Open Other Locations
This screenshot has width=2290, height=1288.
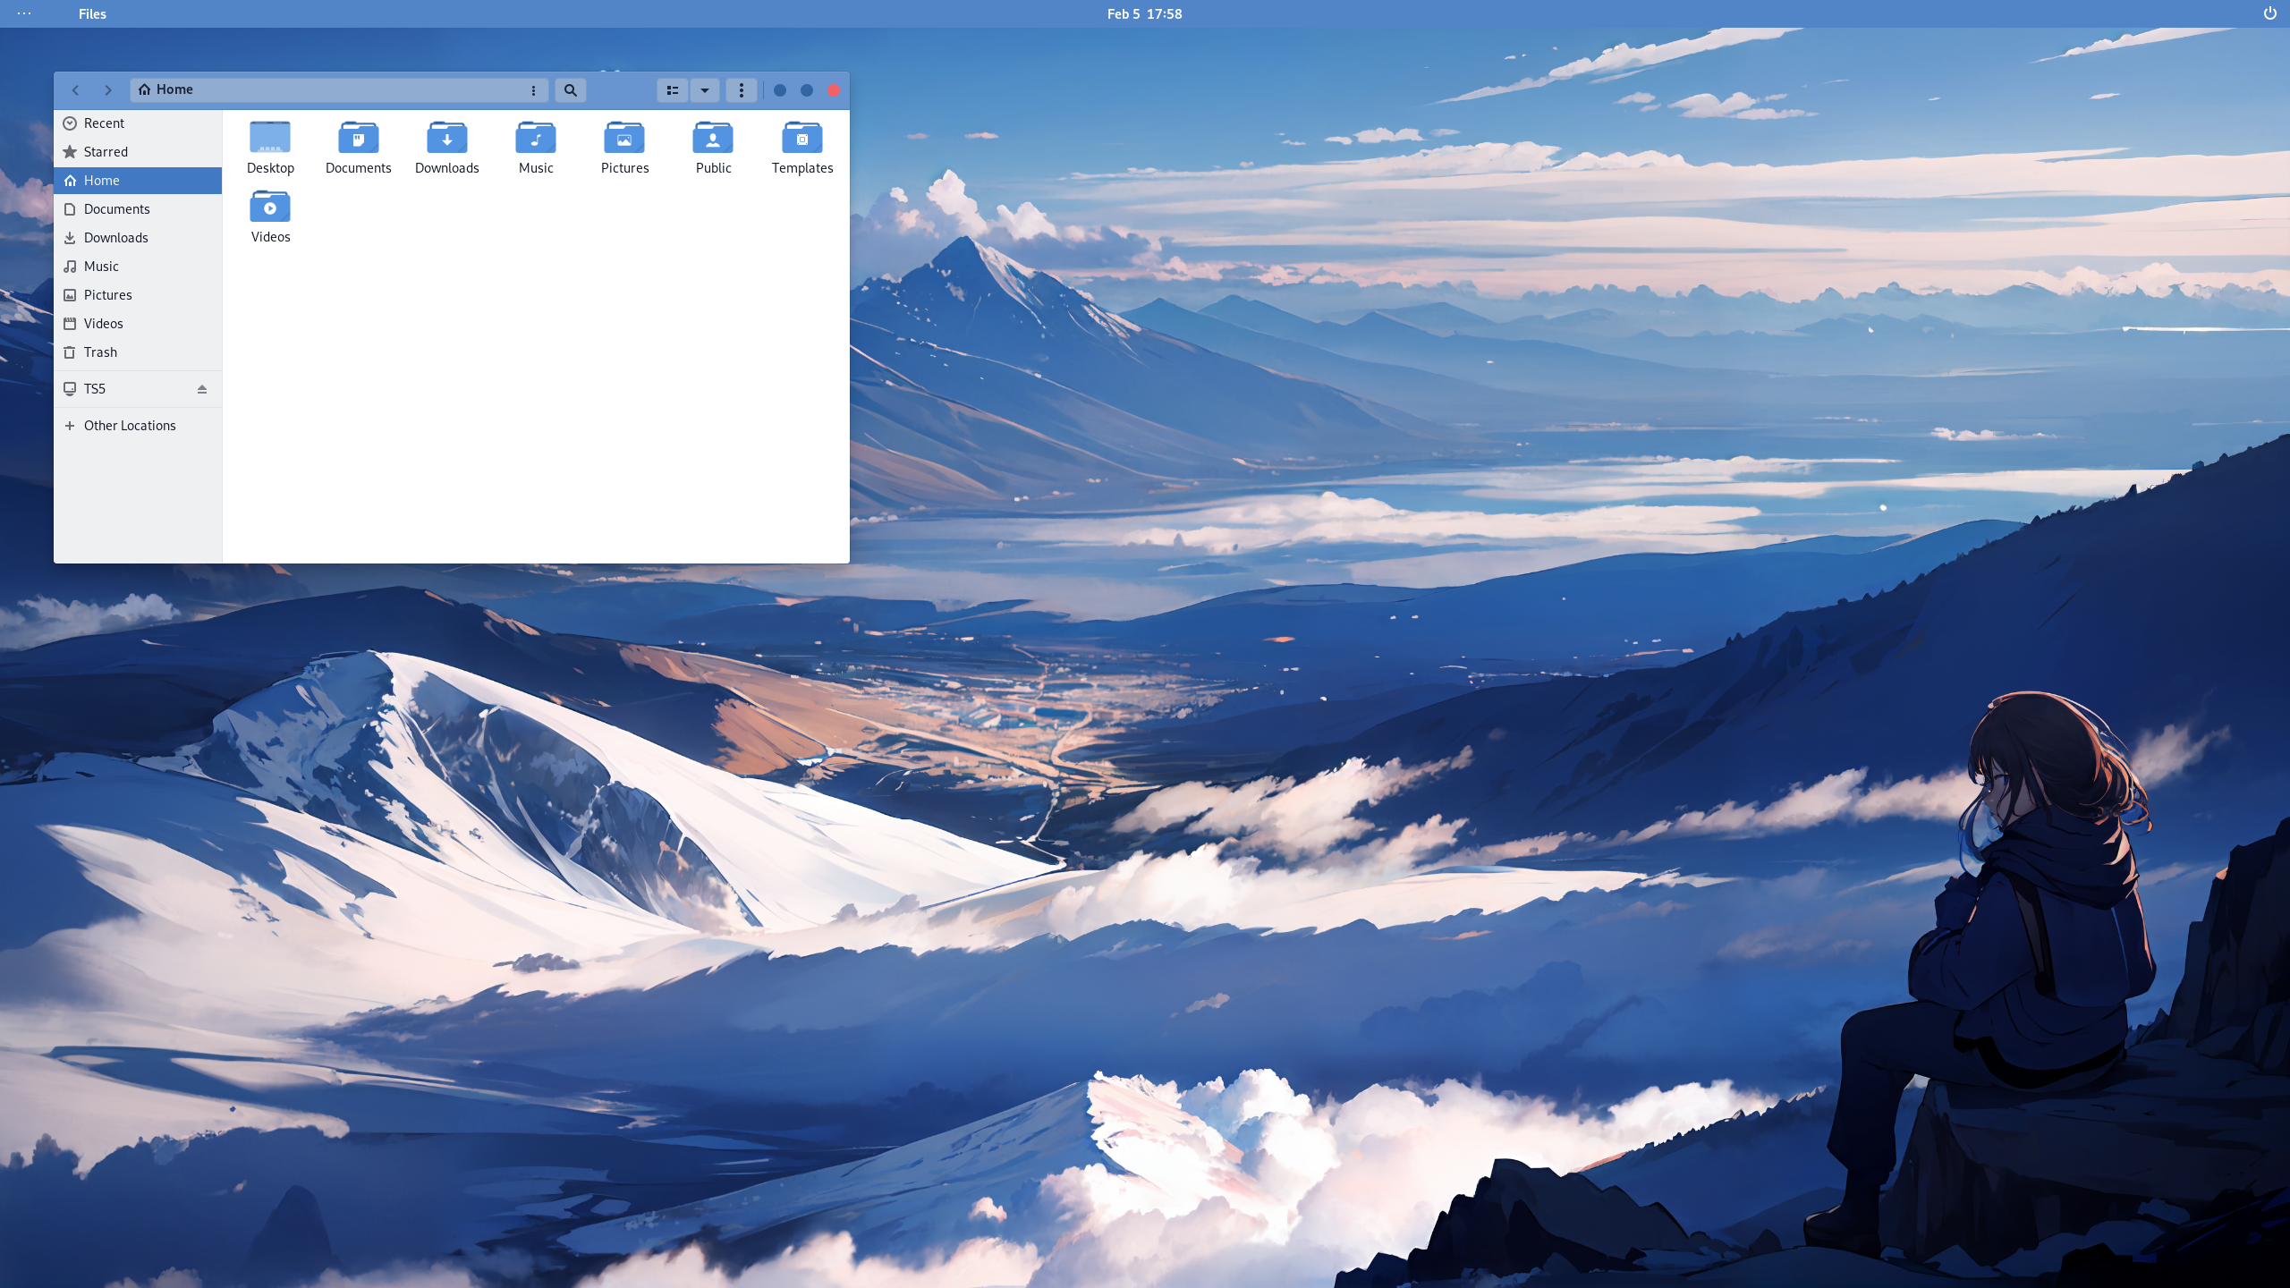click(x=130, y=426)
